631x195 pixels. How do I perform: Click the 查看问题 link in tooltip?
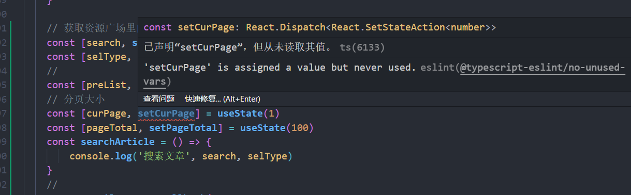click(x=159, y=99)
